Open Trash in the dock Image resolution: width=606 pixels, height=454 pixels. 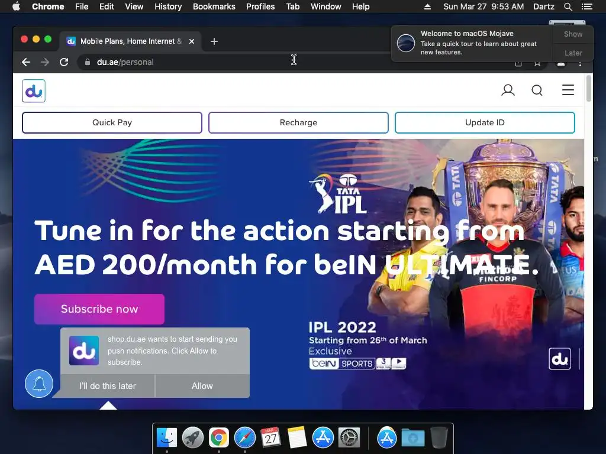439,438
